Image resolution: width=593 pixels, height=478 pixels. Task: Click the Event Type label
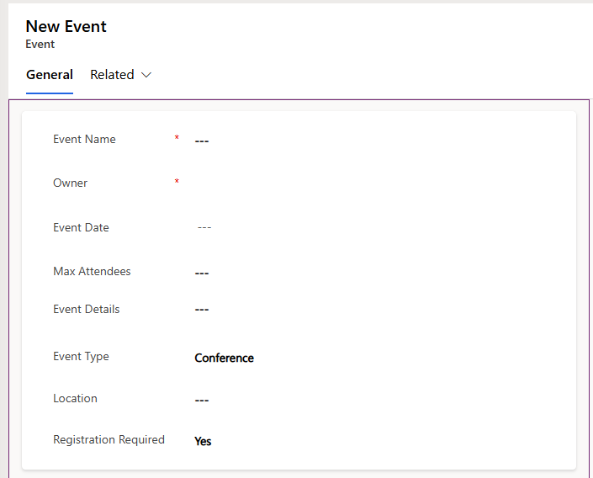pyautogui.click(x=81, y=357)
